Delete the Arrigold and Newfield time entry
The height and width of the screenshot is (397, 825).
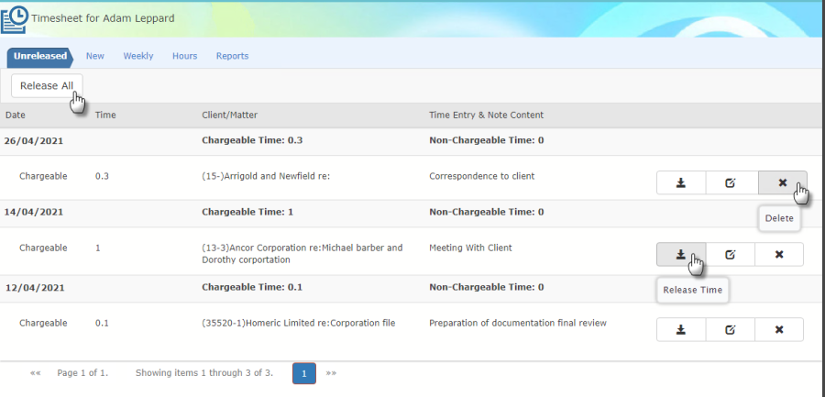tap(783, 182)
